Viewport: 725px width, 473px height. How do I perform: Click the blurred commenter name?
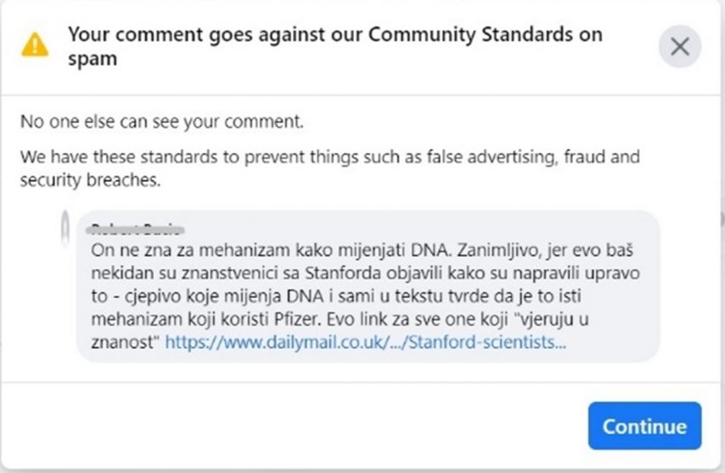tap(137, 228)
